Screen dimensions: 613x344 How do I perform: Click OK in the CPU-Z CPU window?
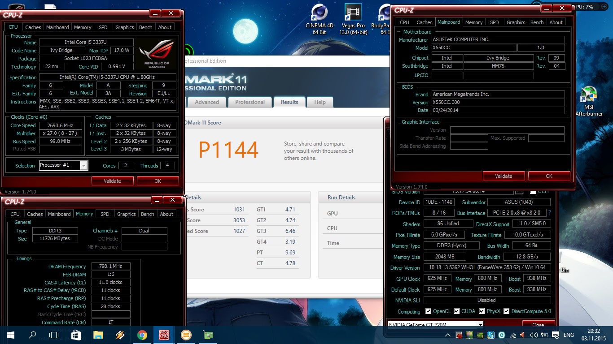pyautogui.click(x=158, y=181)
